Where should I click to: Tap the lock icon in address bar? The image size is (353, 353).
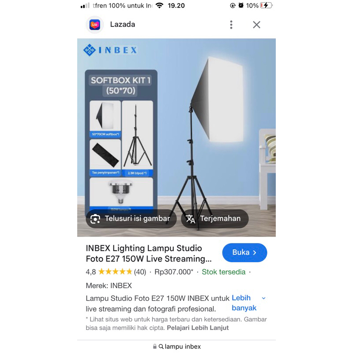(155, 346)
